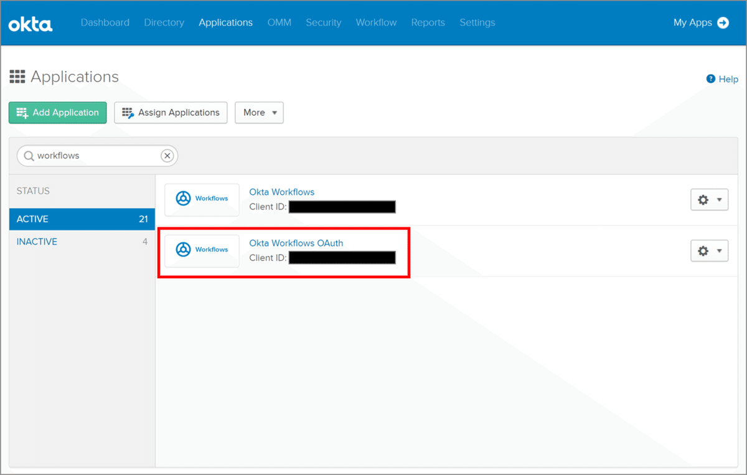Viewport: 747px width, 475px height.
Task: Select the INACTIVE status filter
Action: click(x=82, y=242)
